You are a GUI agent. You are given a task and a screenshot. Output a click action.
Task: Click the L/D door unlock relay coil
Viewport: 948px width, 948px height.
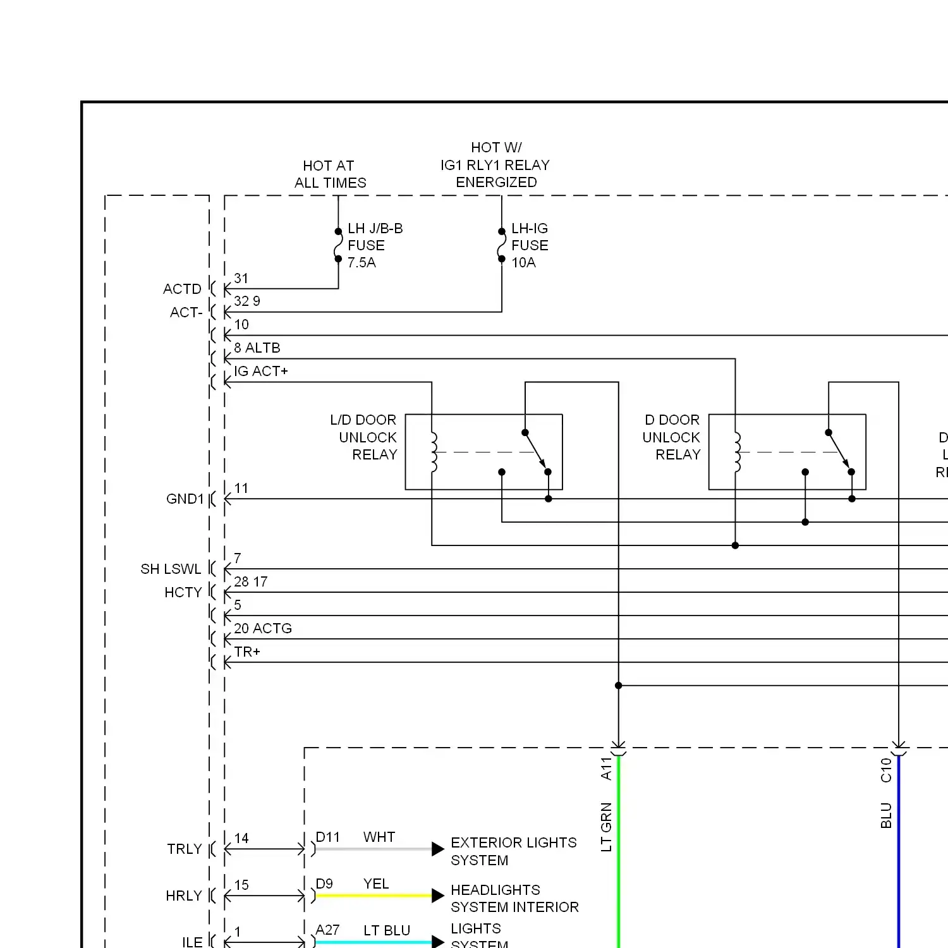click(433, 453)
